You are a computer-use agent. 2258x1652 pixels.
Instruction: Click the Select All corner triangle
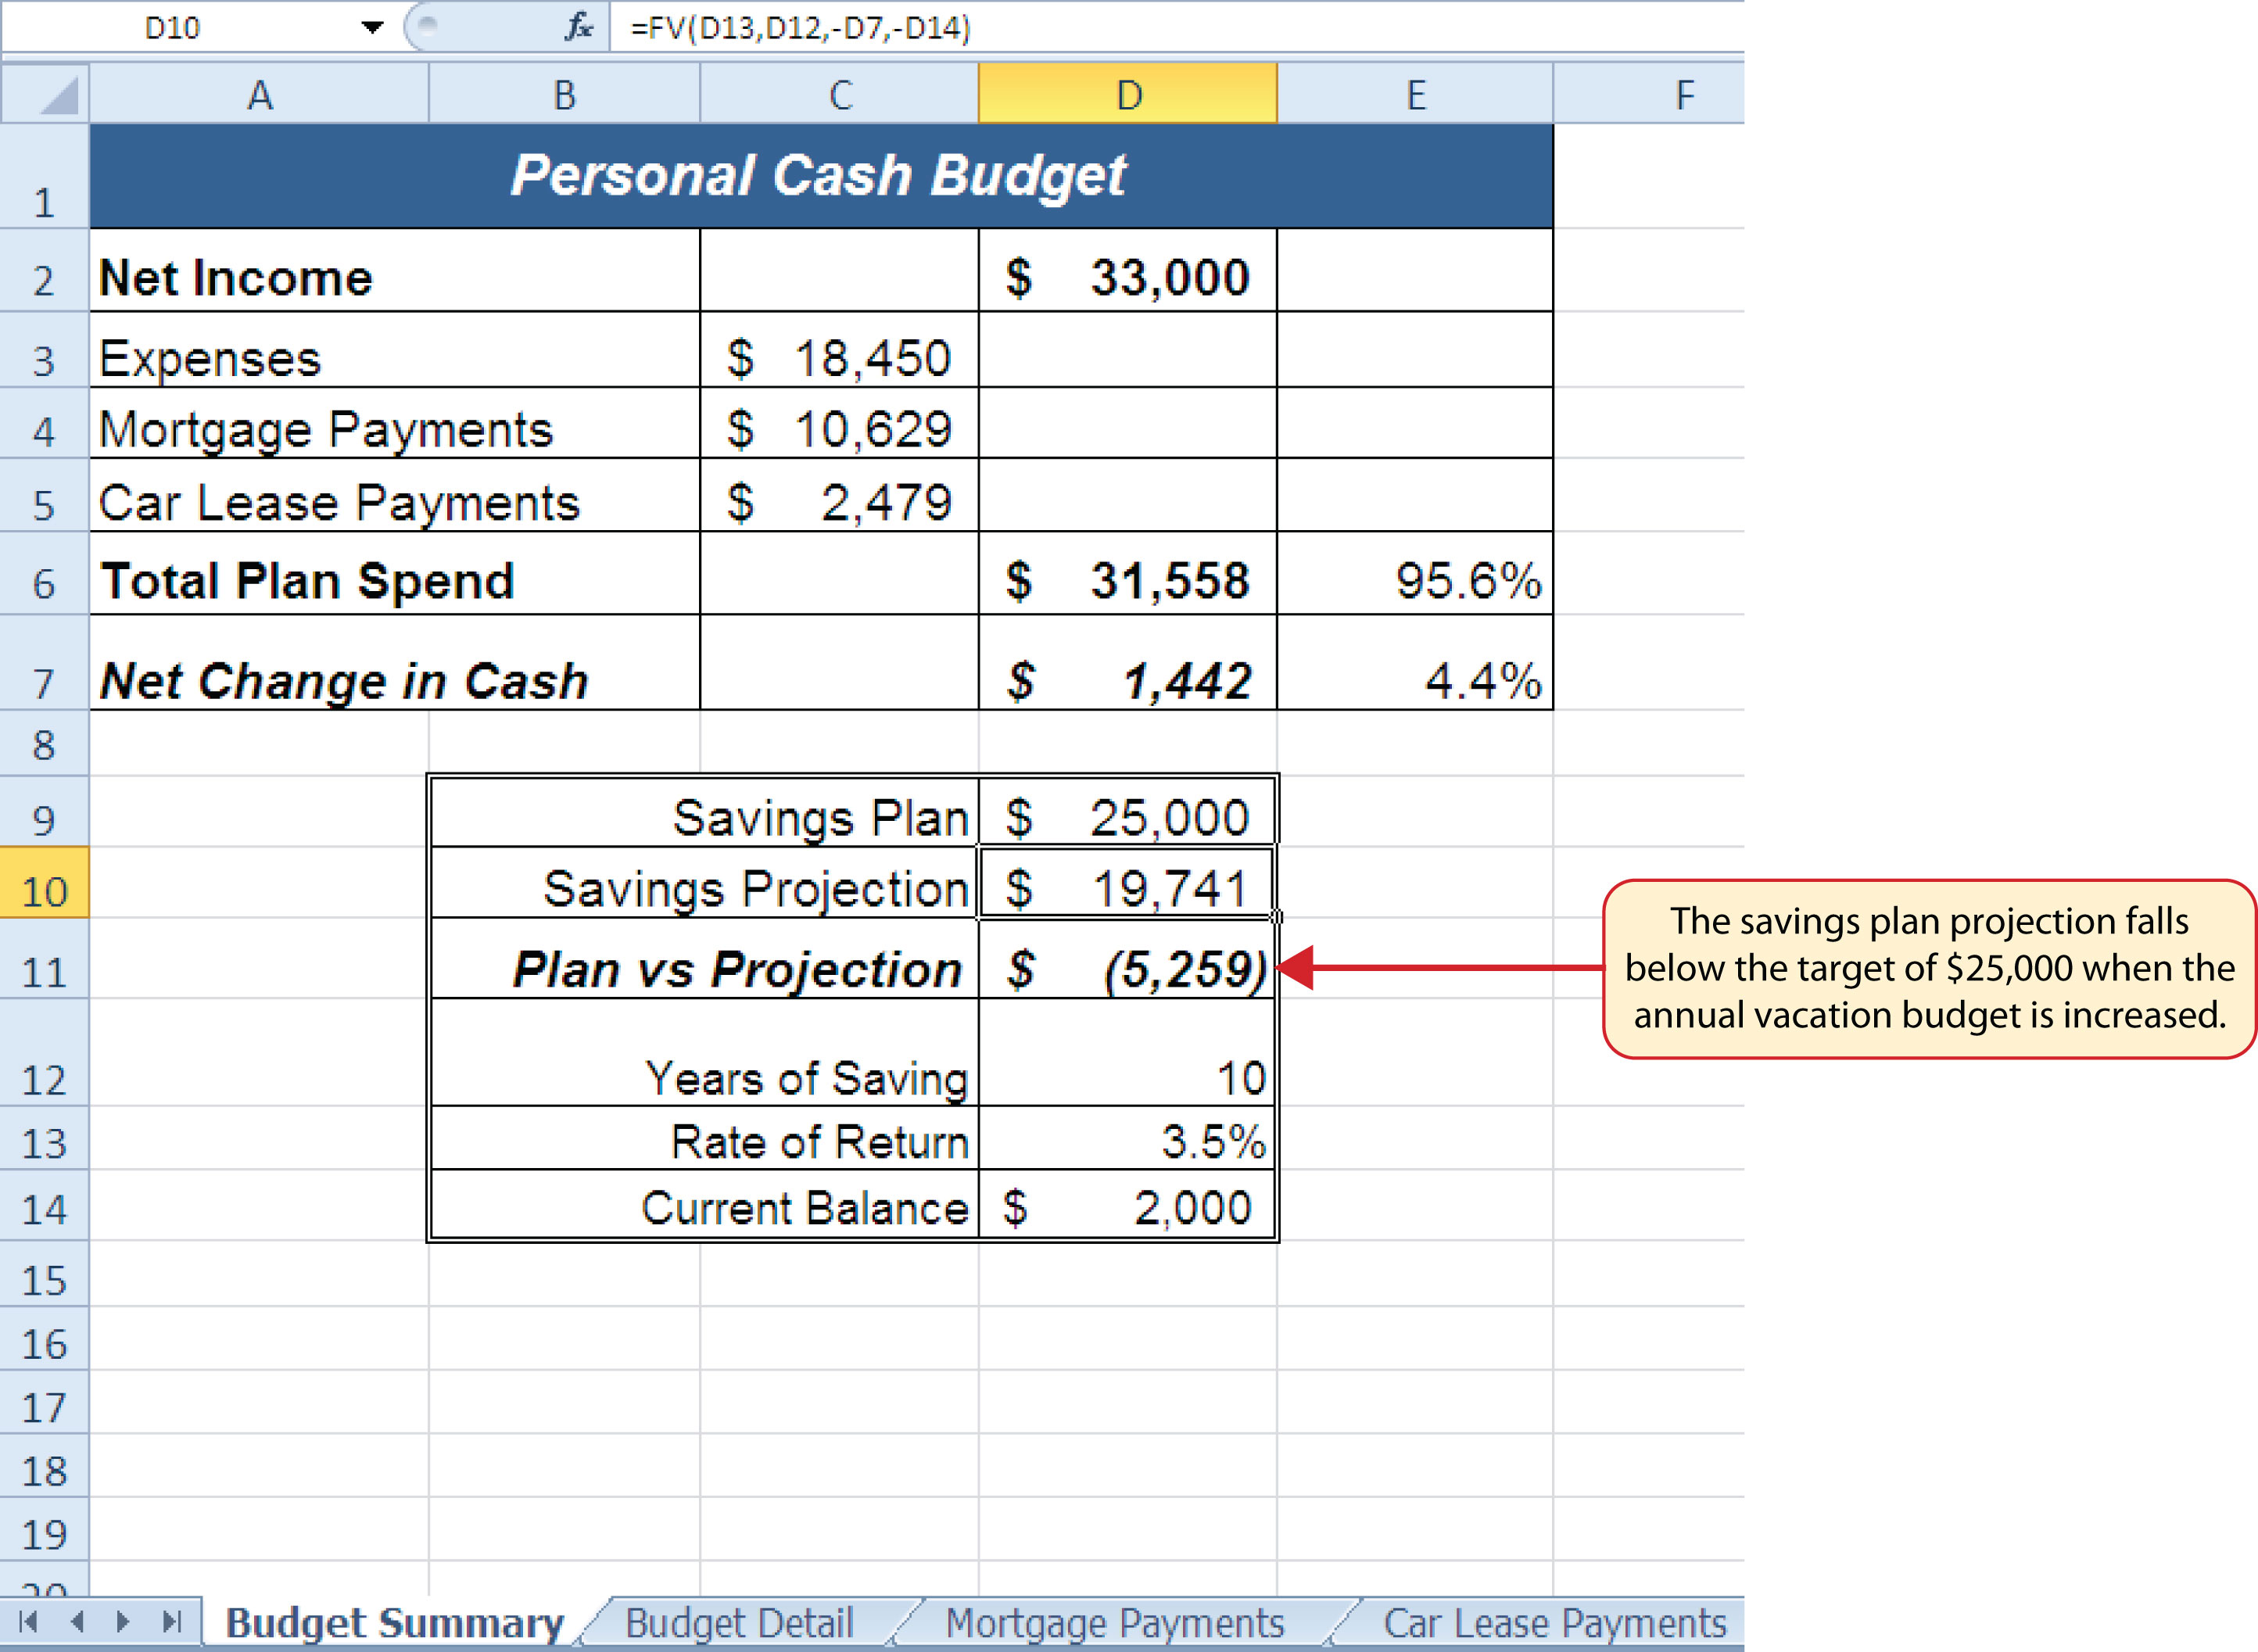[45, 94]
